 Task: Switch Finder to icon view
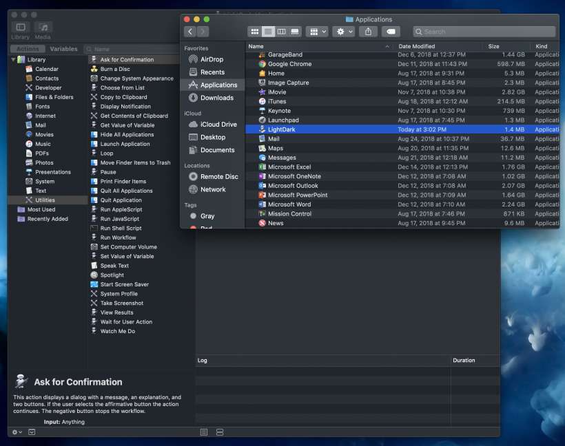[255, 32]
